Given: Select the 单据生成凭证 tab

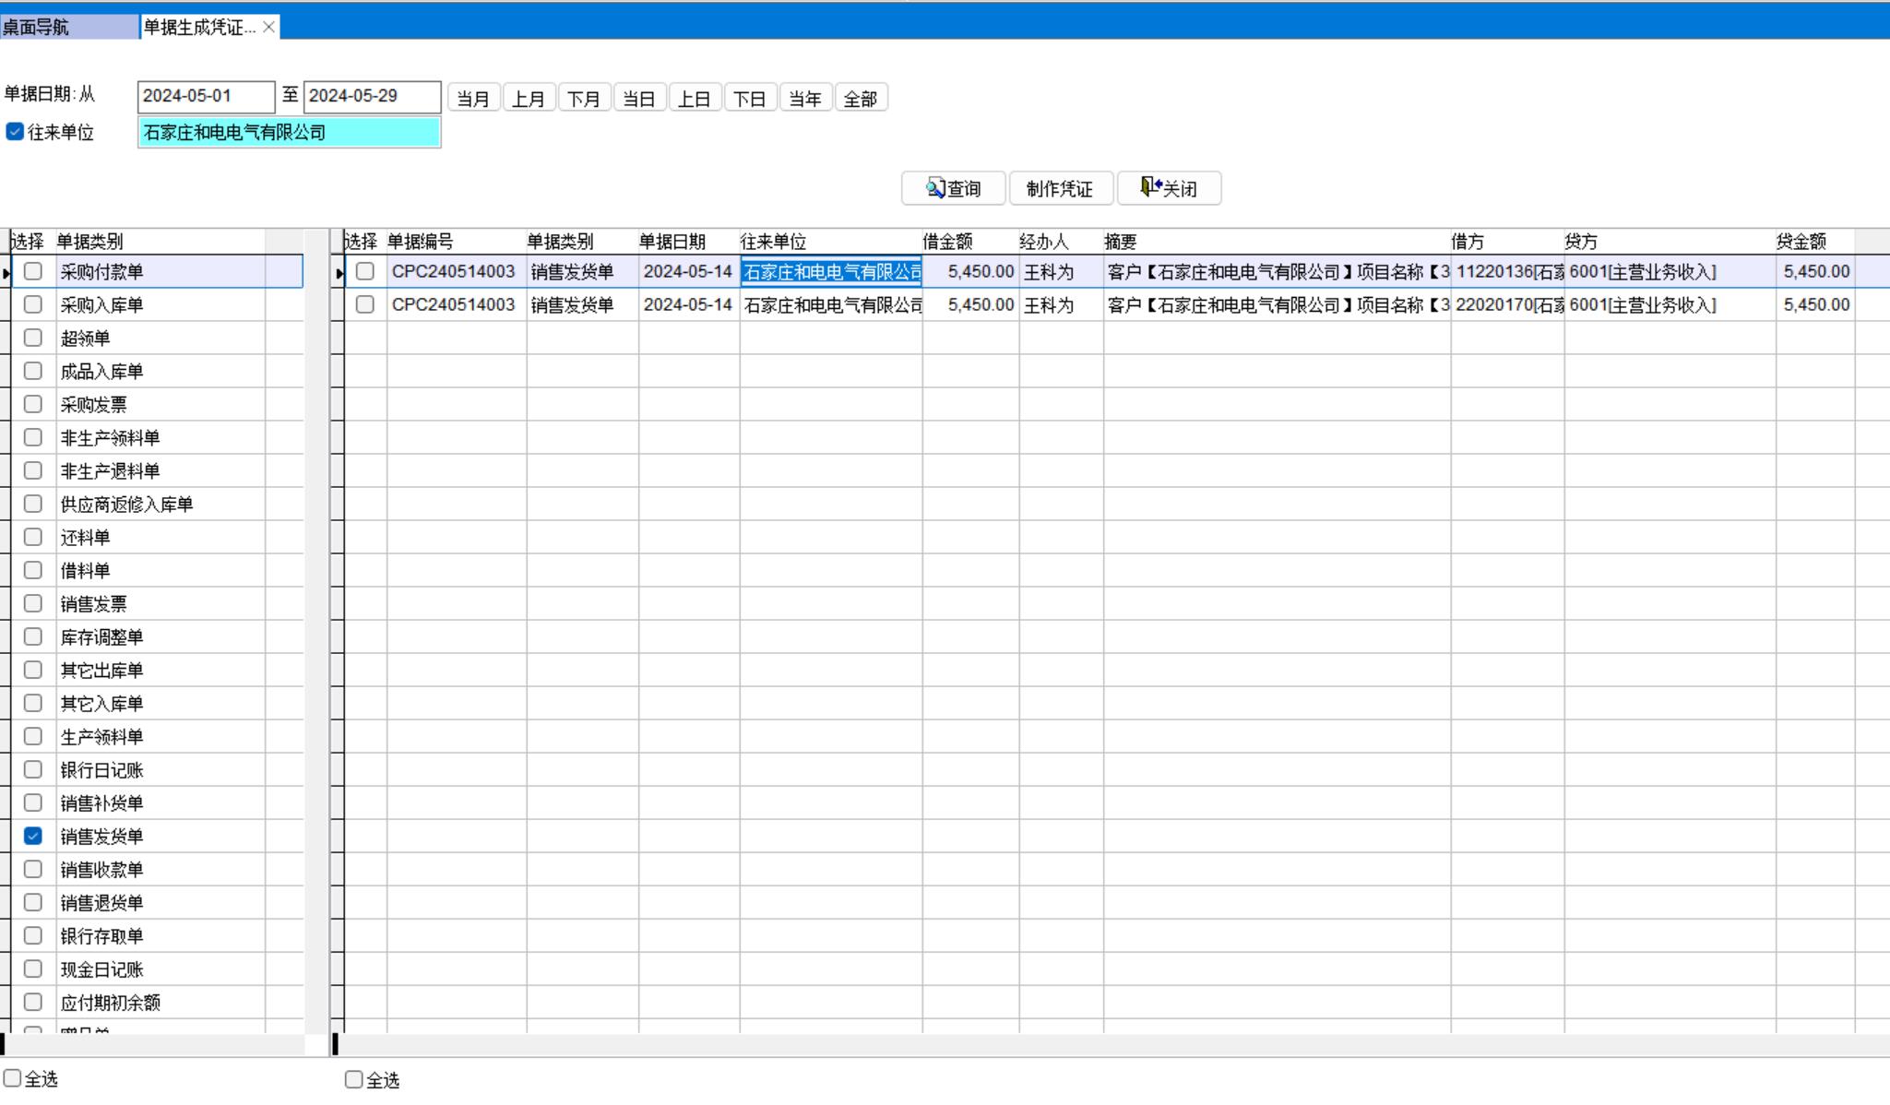Looking at the screenshot, I should [x=199, y=27].
